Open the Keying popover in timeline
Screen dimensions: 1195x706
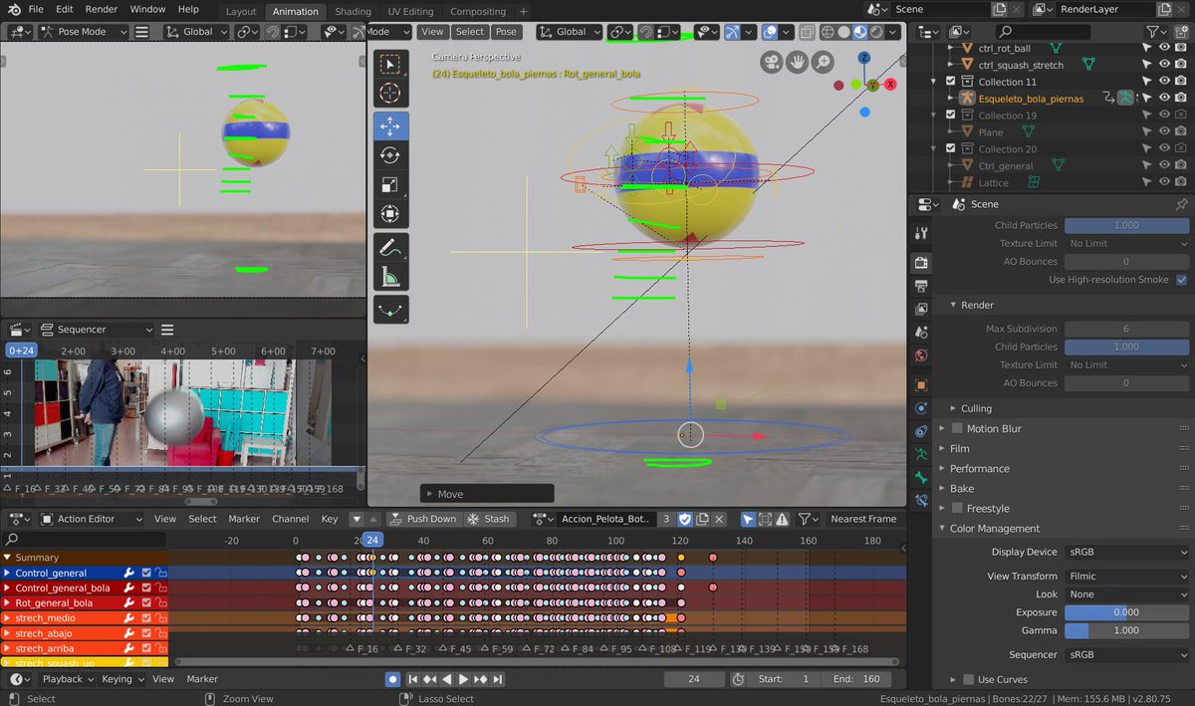click(x=121, y=679)
